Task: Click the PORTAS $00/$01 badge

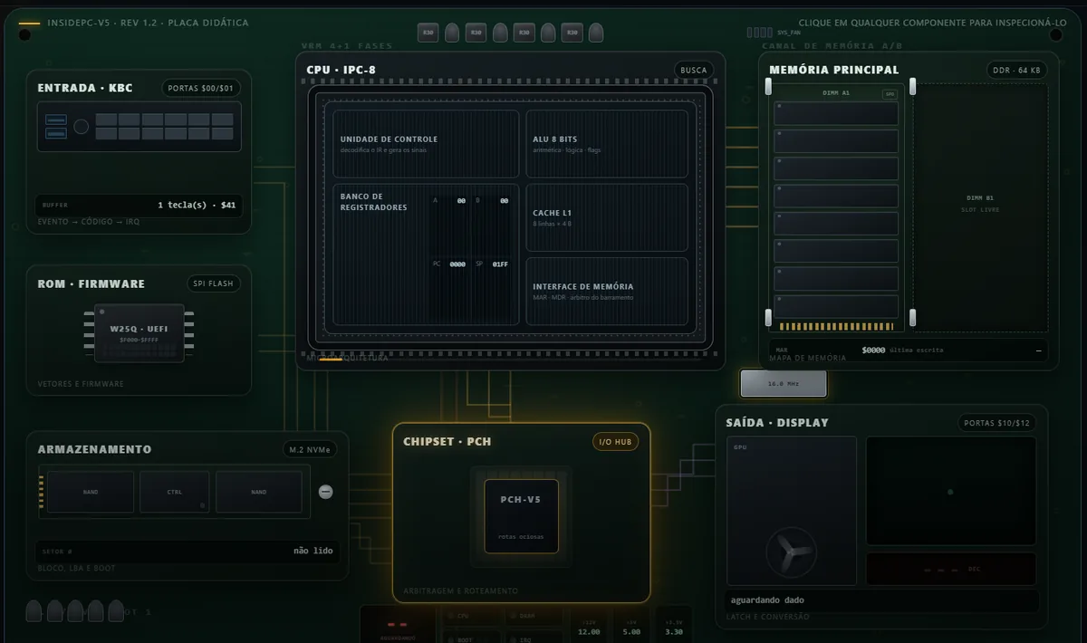Action: point(201,88)
